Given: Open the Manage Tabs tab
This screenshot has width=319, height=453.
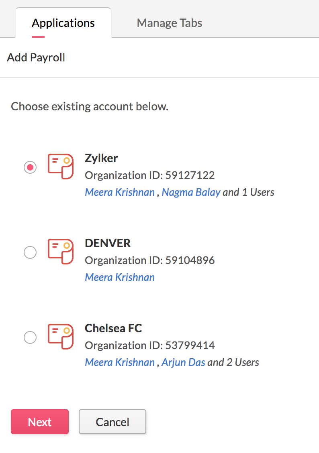Looking at the screenshot, I should point(169,23).
